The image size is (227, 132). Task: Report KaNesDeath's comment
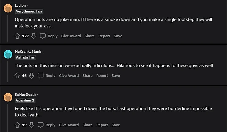102,125
